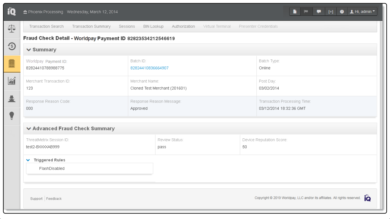Open the document icon in the top toolbar

point(295,11)
